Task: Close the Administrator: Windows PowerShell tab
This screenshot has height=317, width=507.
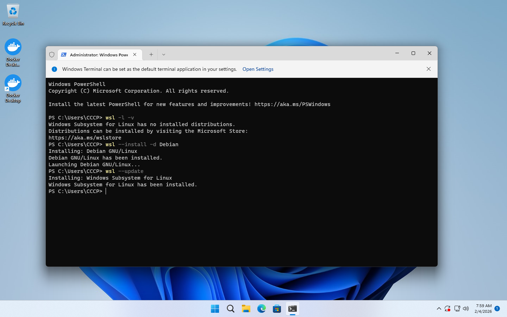Action: pos(135,55)
